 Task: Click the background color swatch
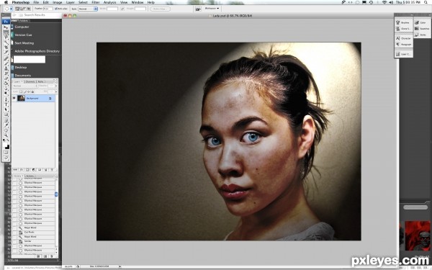[7, 147]
